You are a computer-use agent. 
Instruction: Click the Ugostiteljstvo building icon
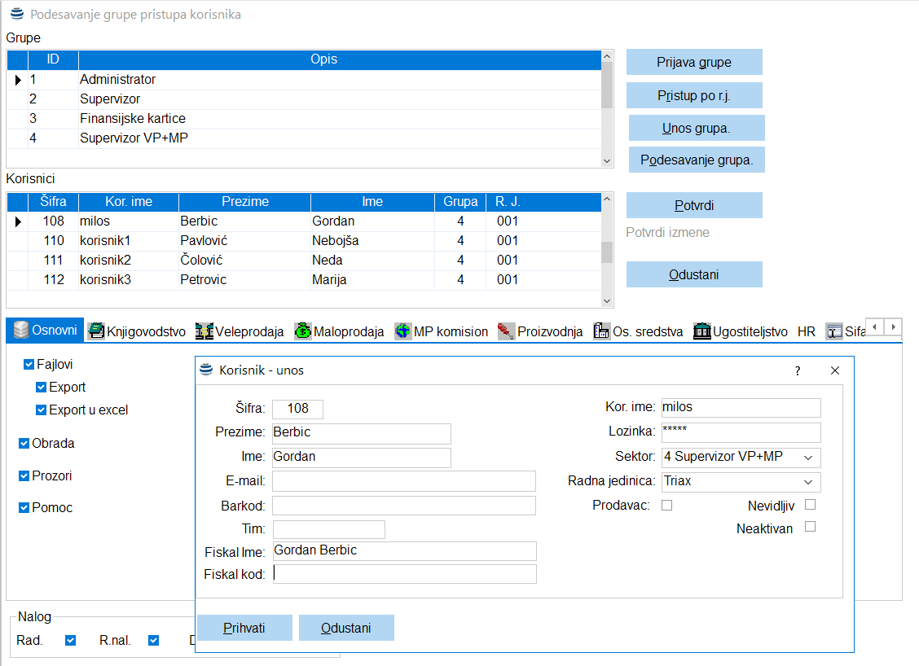click(701, 331)
